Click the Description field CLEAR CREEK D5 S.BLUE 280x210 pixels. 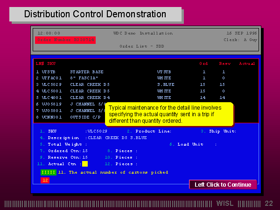[x=117, y=138]
